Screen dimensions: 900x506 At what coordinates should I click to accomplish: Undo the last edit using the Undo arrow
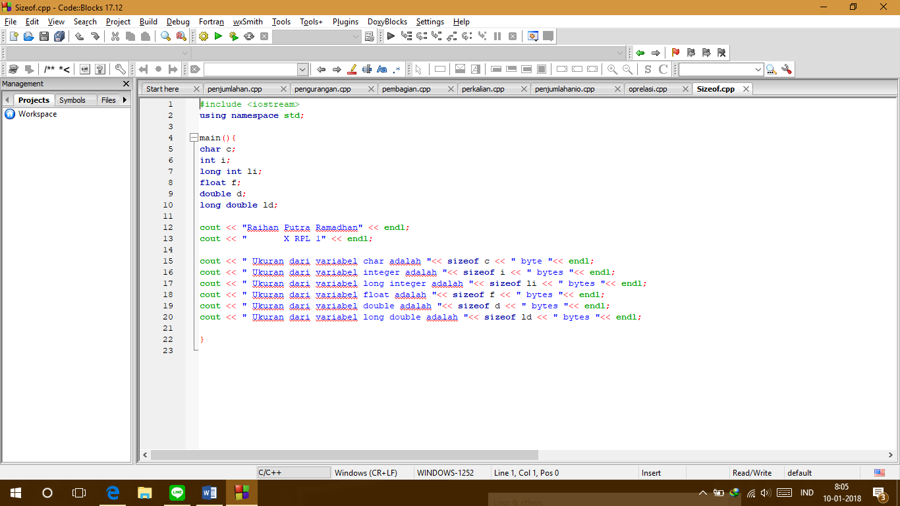tap(79, 36)
